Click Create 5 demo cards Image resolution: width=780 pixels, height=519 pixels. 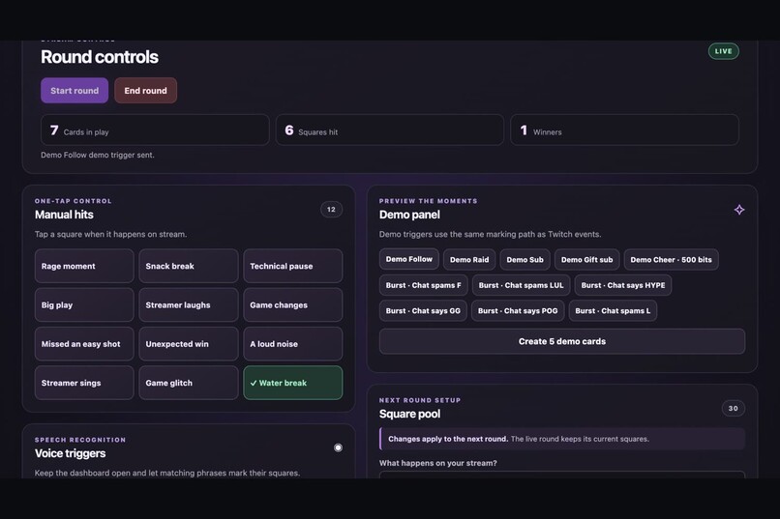coord(562,341)
